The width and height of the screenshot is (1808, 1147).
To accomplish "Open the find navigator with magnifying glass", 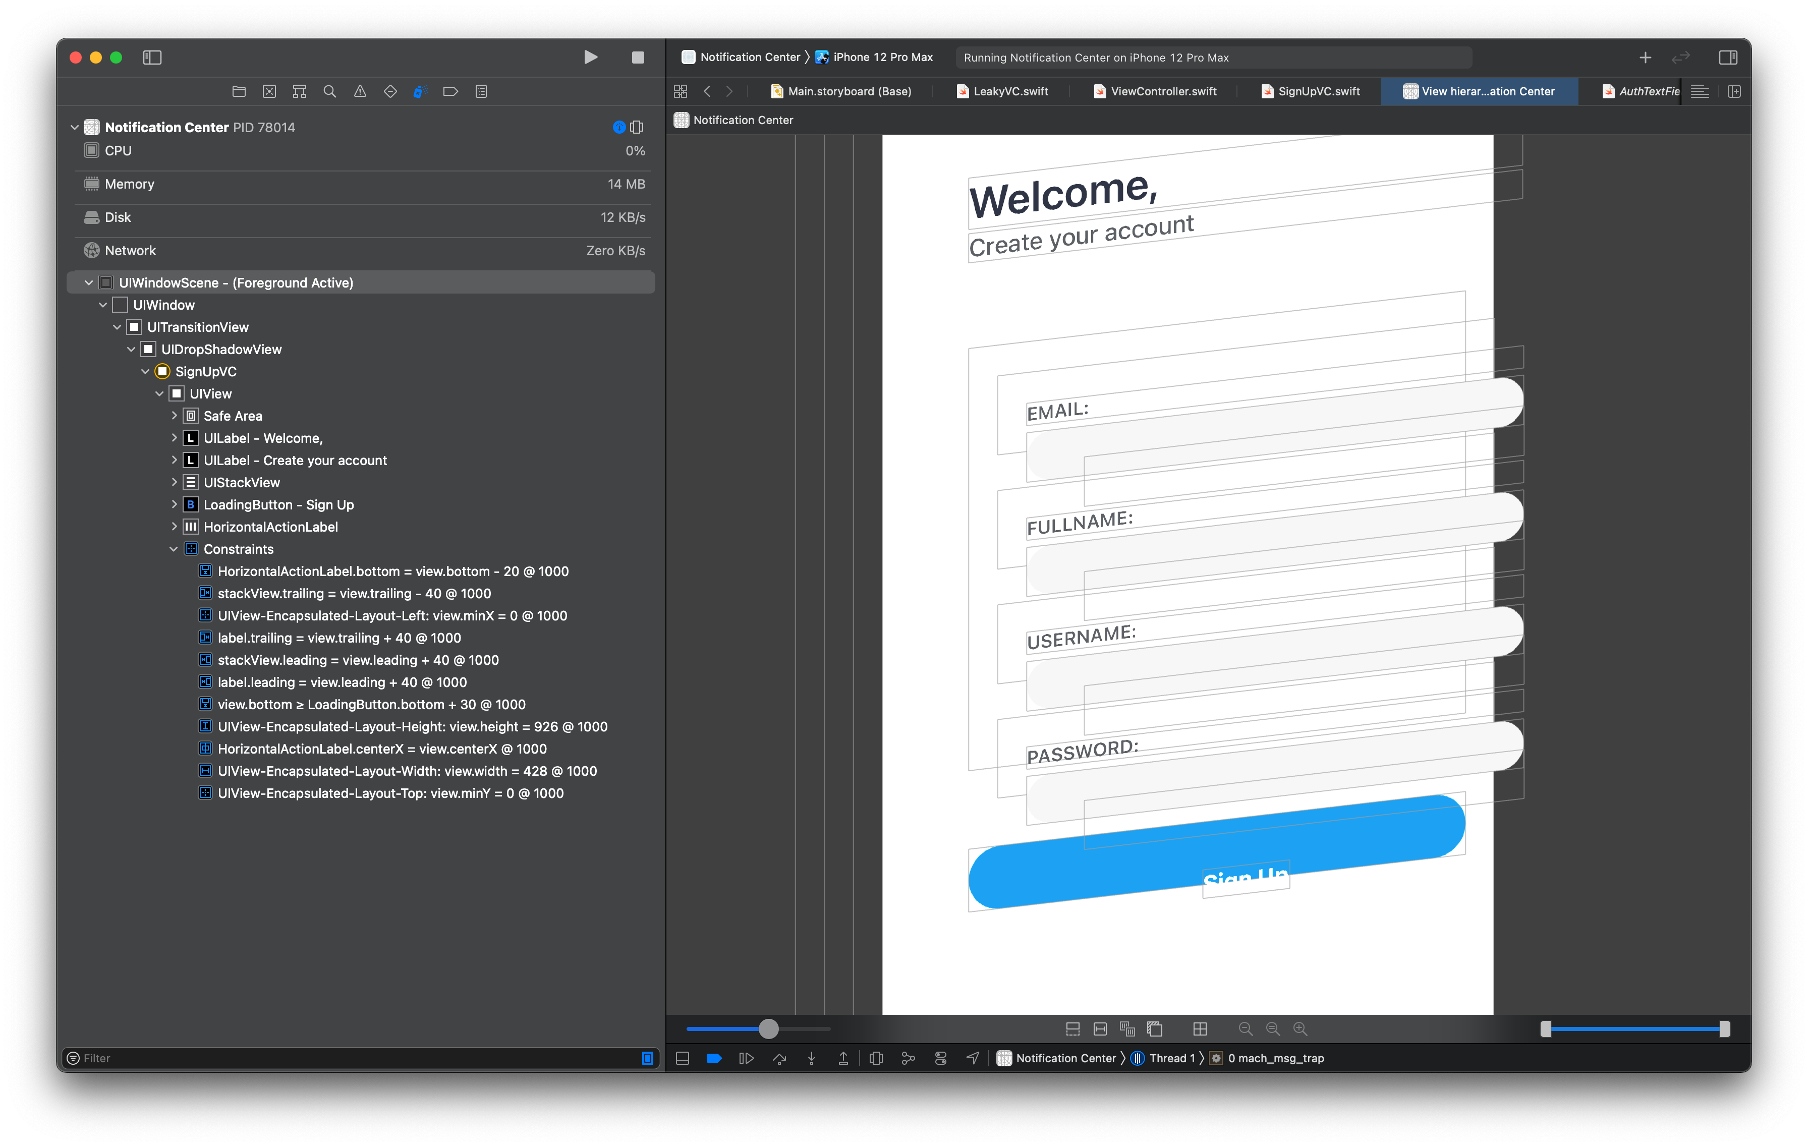I will pyautogui.click(x=330, y=91).
